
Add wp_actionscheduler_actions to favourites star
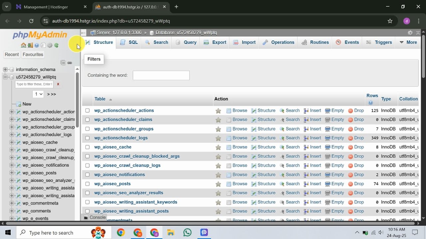pyautogui.click(x=218, y=111)
